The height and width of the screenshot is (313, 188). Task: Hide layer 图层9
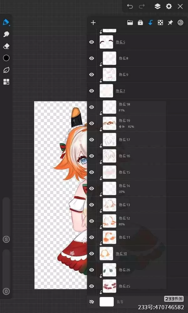92,75
